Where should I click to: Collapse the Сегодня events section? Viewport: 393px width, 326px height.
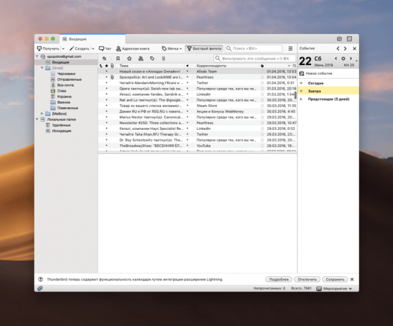(301, 83)
